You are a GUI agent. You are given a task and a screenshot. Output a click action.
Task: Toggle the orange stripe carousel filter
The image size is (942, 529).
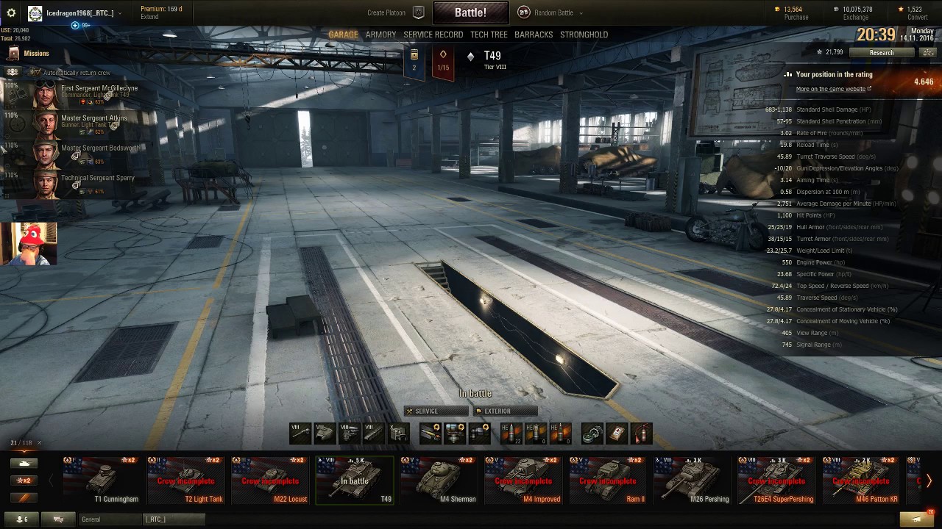[24, 497]
